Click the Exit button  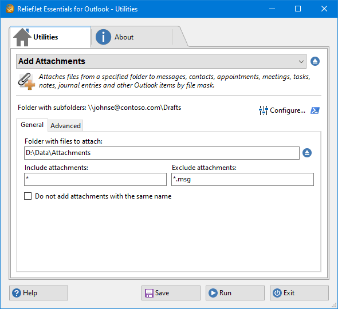click(299, 293)
